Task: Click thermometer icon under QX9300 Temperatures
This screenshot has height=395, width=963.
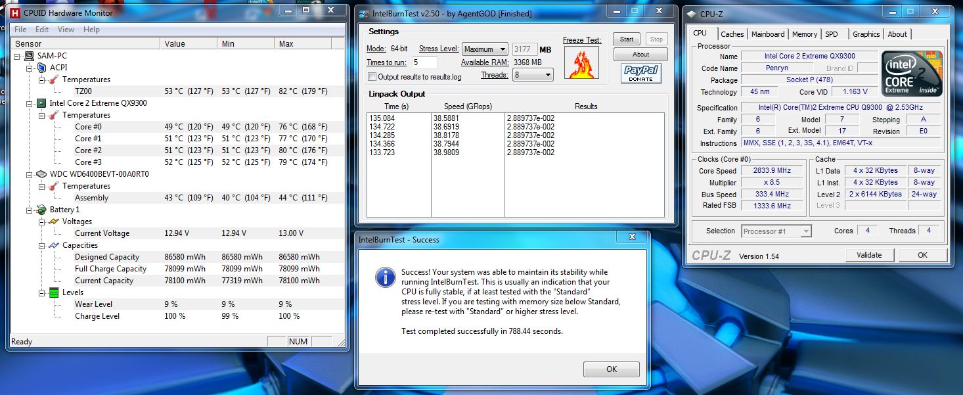Action: click(x=54, y=115)
